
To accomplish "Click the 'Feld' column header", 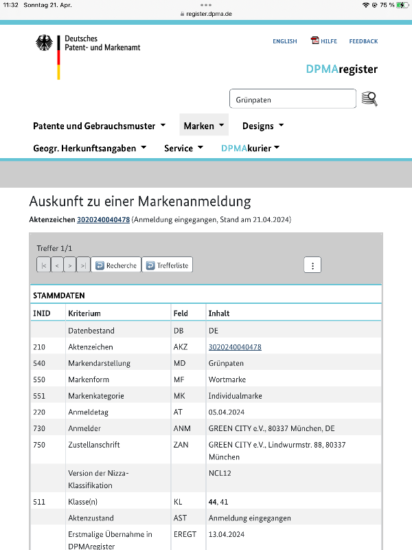I will [x=181, y=313].
